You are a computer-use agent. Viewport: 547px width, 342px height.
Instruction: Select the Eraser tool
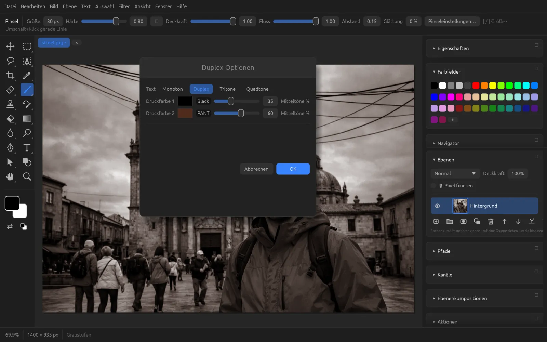10,119
